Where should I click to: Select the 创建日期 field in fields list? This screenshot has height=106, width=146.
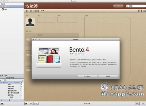point(11,86)
